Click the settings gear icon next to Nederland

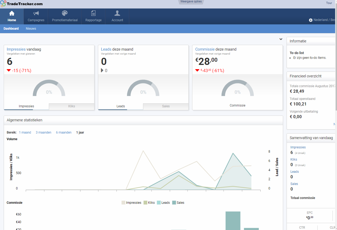[311, 20]
